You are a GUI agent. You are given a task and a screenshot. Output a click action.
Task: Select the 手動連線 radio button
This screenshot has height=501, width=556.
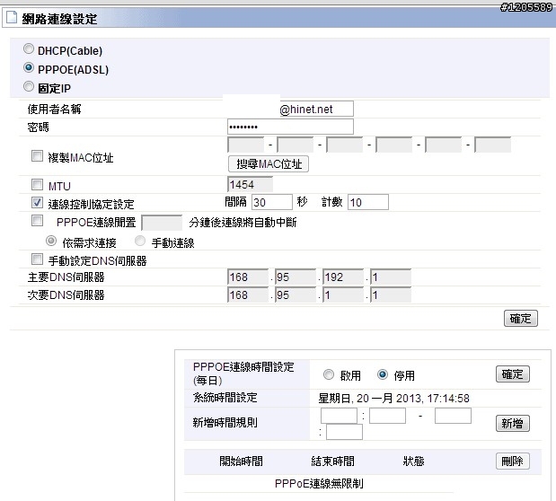tap(140, 241)
